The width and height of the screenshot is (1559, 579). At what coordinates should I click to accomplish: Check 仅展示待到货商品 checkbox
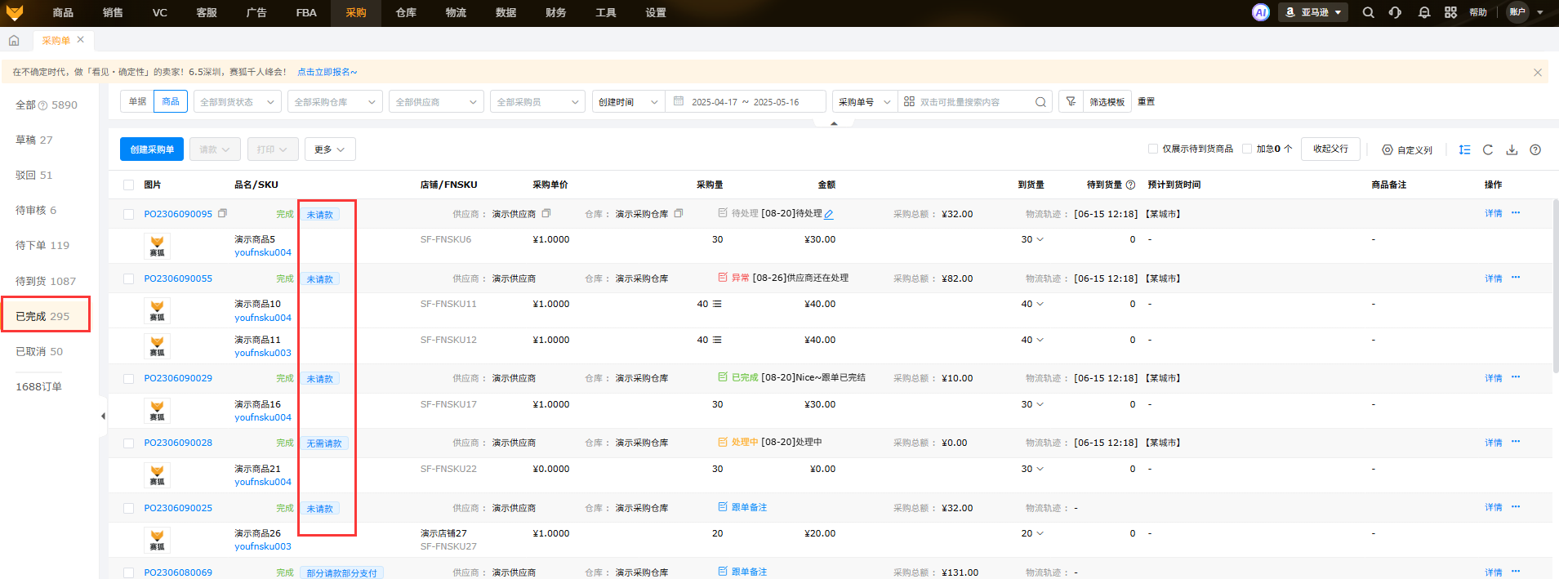(x=1153, y=149)
